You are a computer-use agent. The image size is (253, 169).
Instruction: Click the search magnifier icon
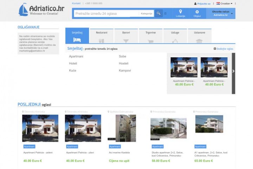(x=159, y=14)
